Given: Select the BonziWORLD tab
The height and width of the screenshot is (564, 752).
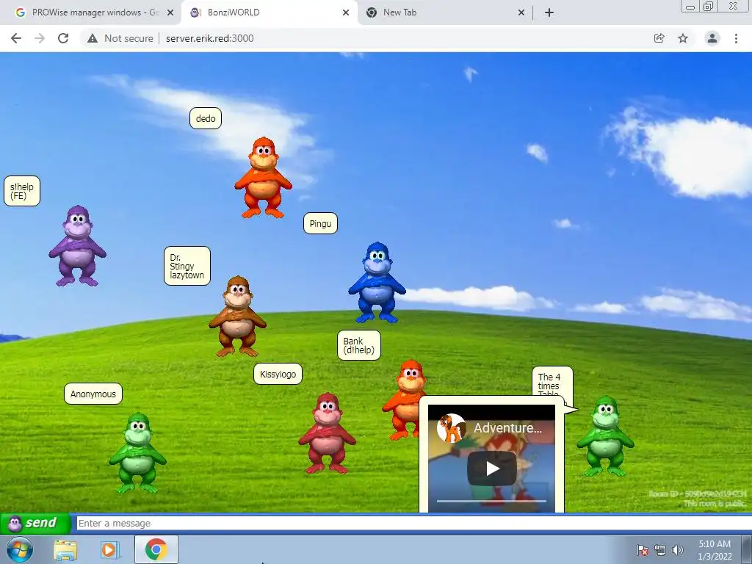Looking at the screenshot, I should click(269, 12).
